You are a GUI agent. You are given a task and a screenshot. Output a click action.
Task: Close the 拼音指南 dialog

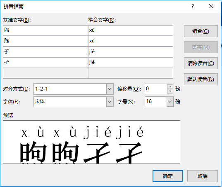(211, 6)
